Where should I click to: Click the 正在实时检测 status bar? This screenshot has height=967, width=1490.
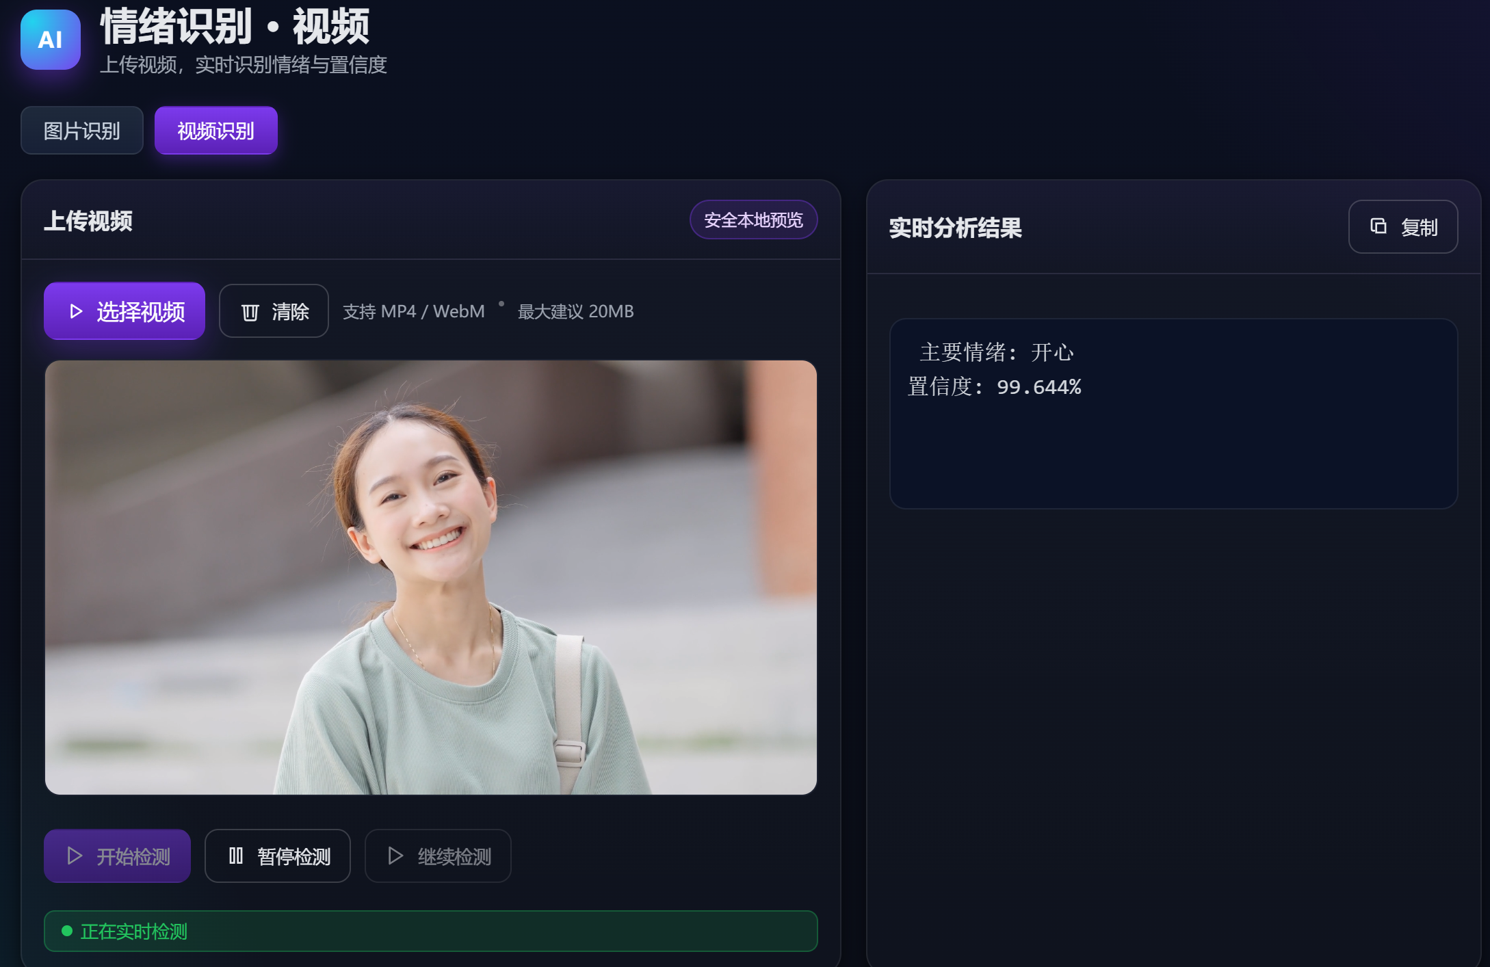pos(431,931)
